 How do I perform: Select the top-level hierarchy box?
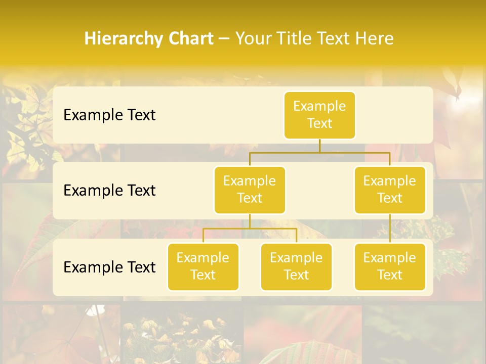(319, 115)
